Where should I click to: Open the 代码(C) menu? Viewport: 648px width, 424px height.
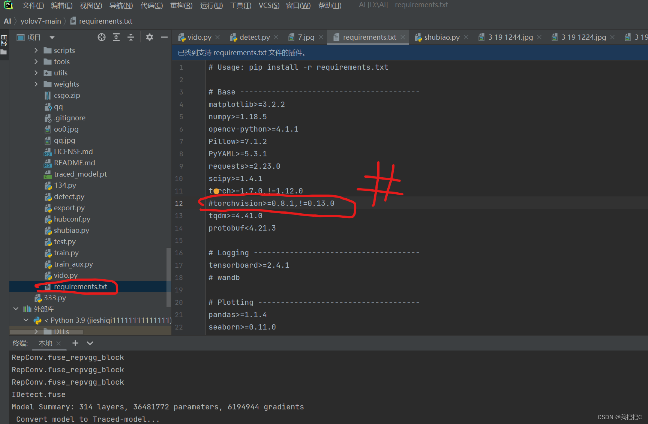[x=151, y=6]
